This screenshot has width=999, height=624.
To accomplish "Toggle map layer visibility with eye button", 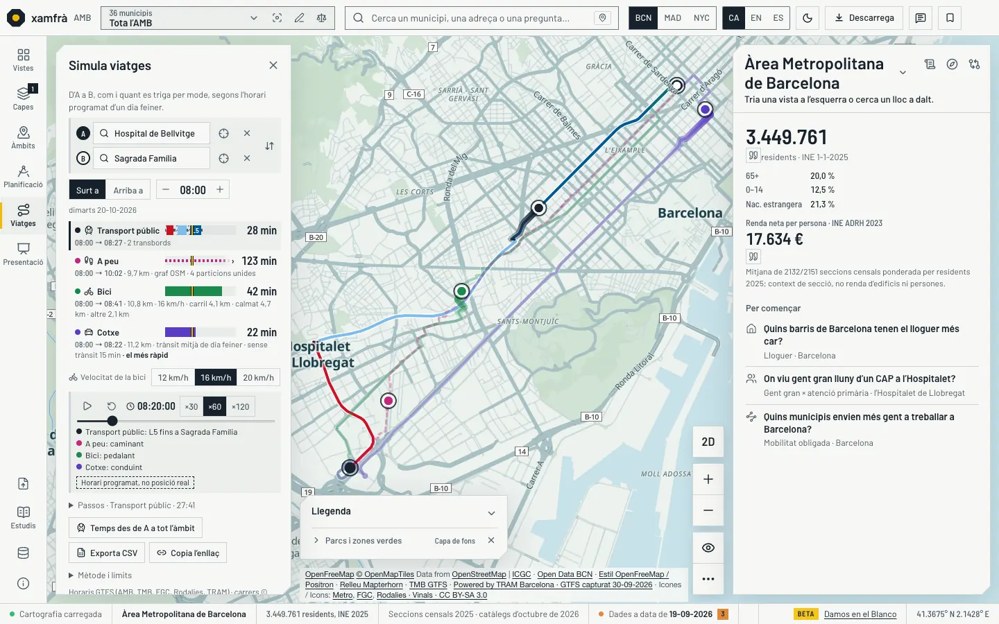I will (x=708, y=548).
